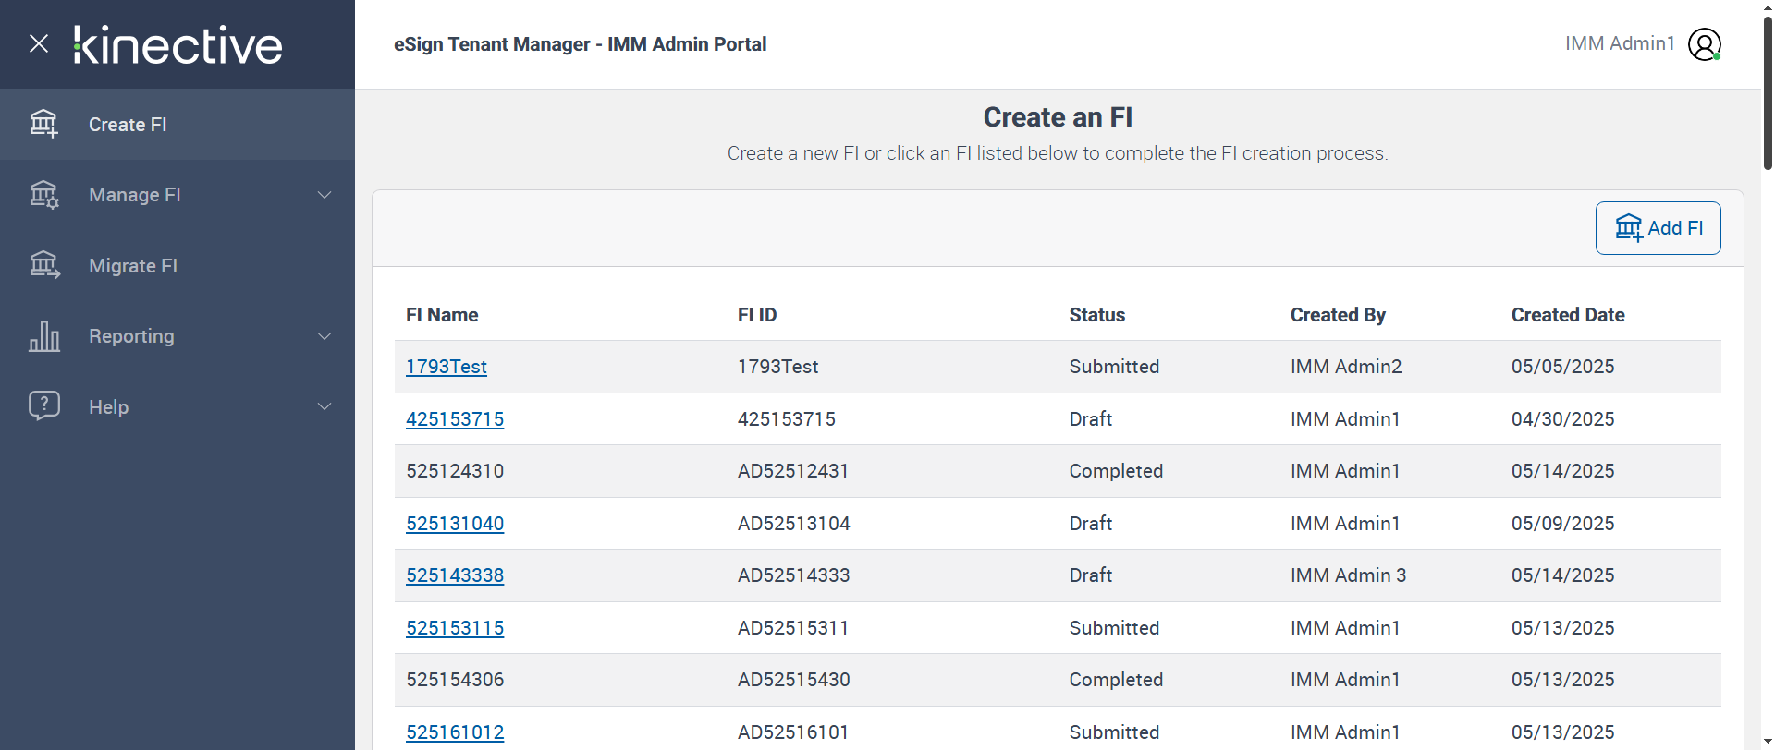Image resolution: width=1775 pixels, height=750 pixels.
Task: Open the 1793Test FI link
Action: coord(447,367)
